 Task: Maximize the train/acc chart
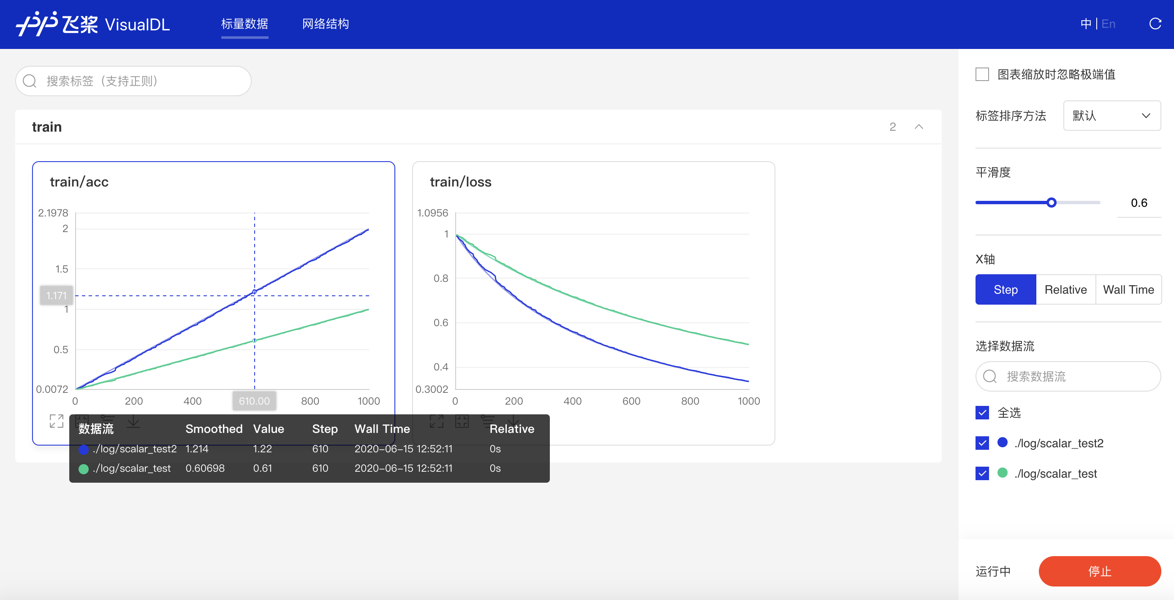coord(57,421)
